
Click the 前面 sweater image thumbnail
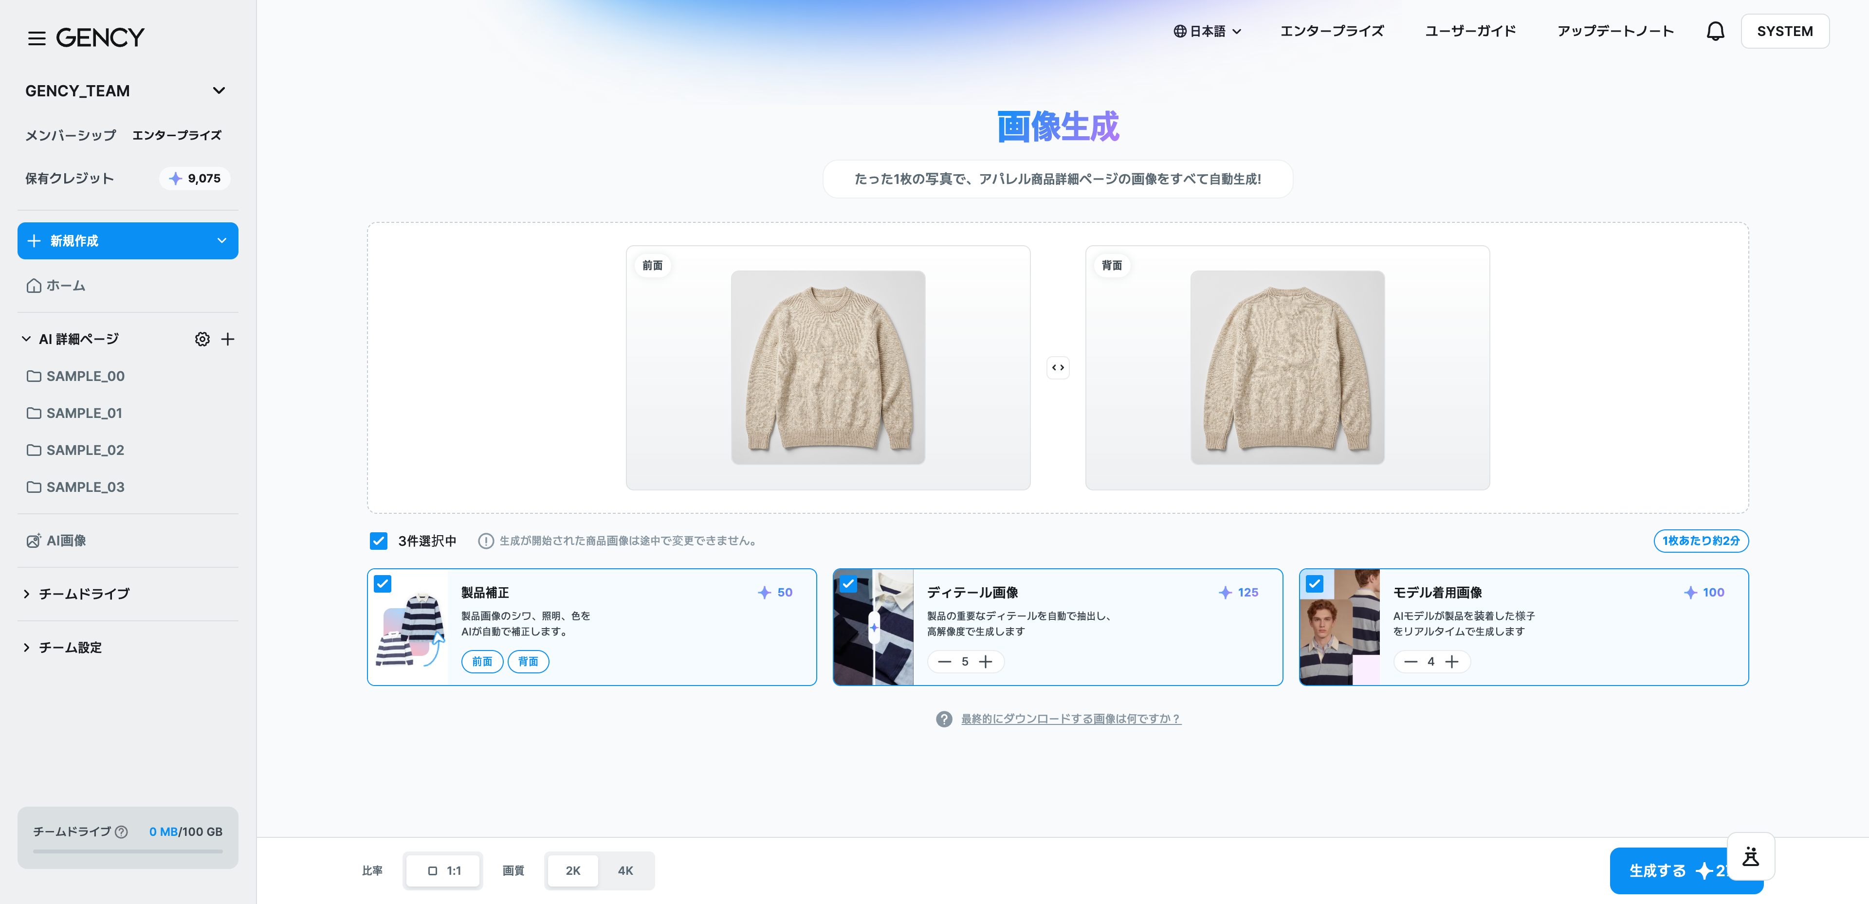828,368
